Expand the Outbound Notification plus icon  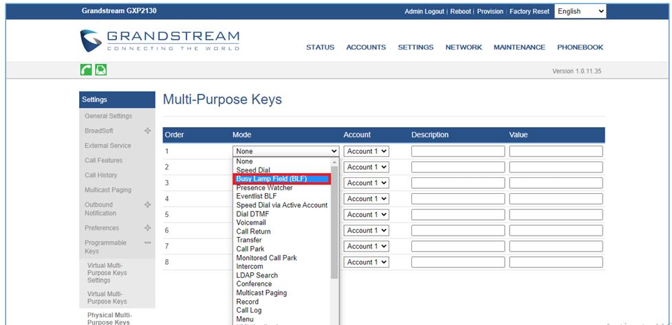pos(147,205)
